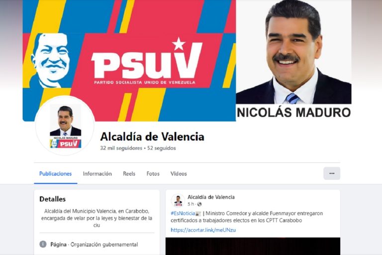Click the small page avatar beside the post
The width and height of the screenshot is (382, 255).
click(x=178, y=201)
